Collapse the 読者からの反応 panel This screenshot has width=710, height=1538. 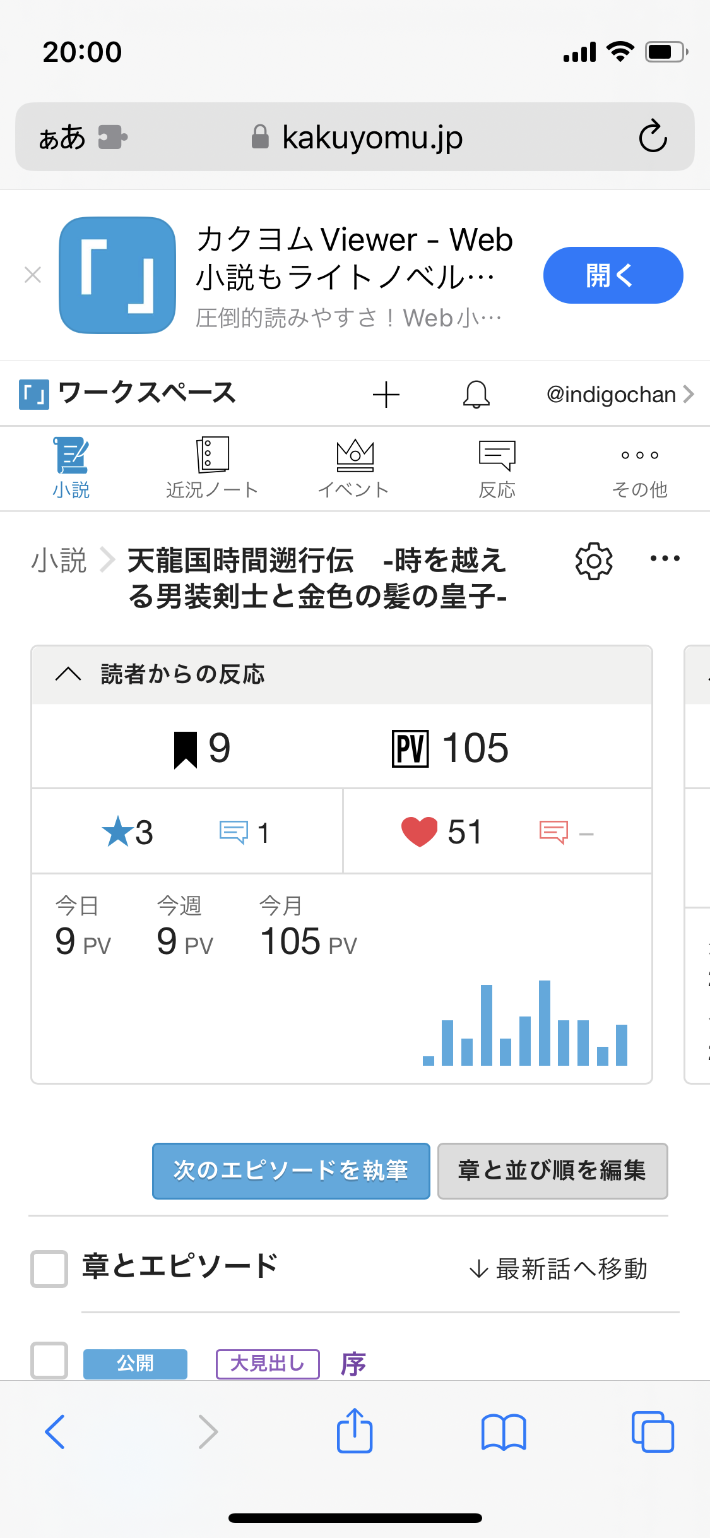[x=68, y=674]
